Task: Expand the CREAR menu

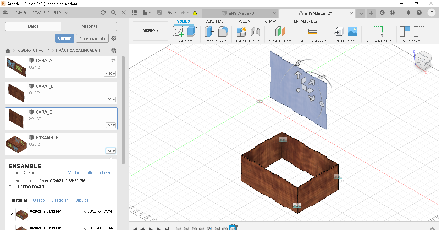Action: tap(185, 41)
